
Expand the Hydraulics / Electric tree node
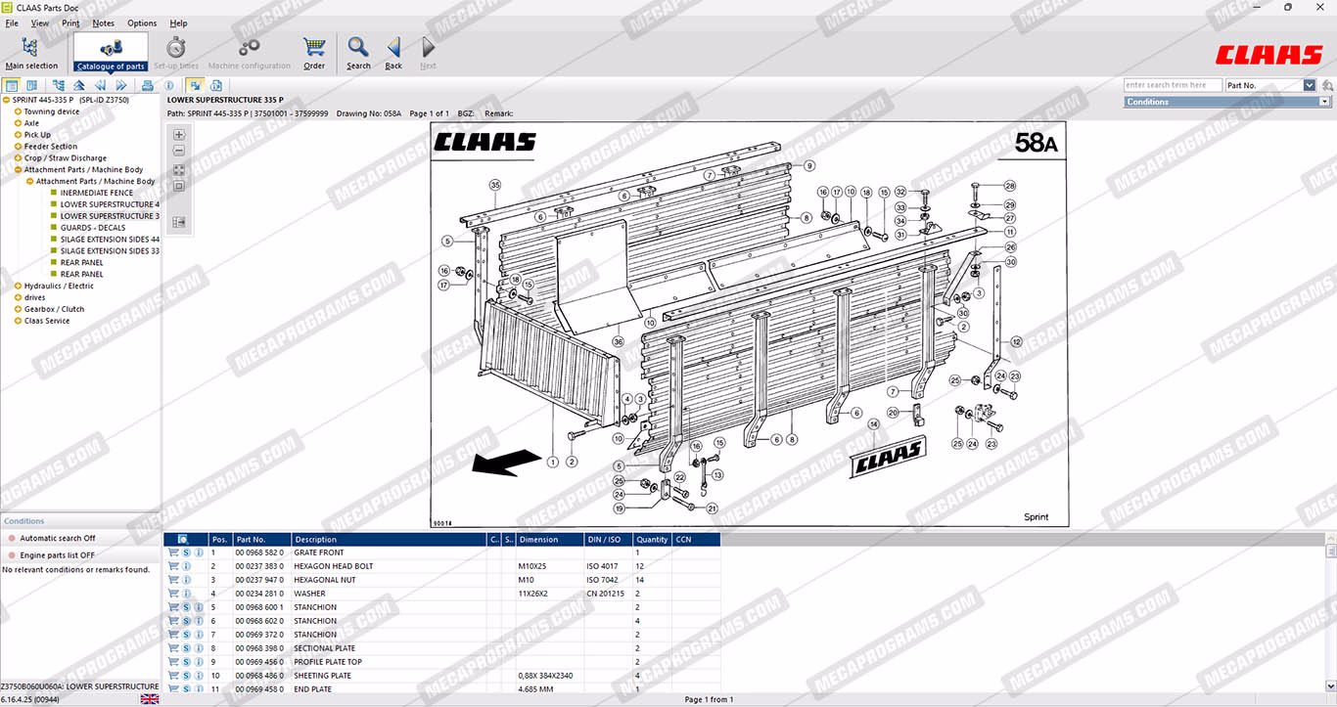18,287
